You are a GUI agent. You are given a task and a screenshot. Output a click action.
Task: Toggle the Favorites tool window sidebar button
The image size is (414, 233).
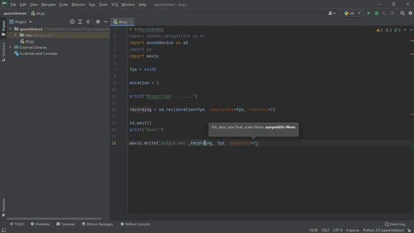tap(3, 208)
